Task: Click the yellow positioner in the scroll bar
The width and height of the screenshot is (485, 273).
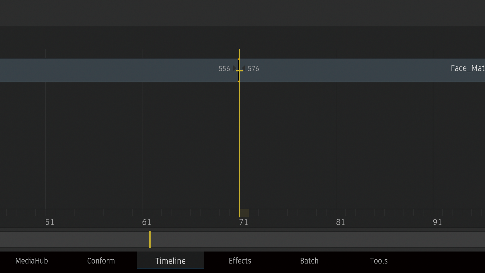Action: click(150, 240)
